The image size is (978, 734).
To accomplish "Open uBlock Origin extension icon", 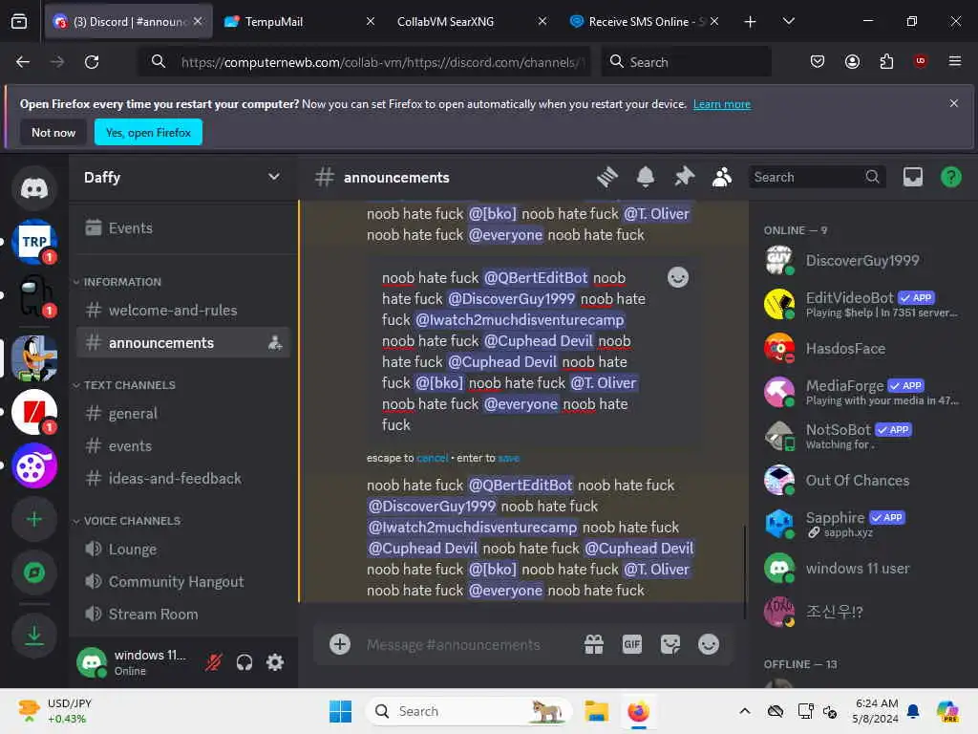I will click(x=920, y=62).
